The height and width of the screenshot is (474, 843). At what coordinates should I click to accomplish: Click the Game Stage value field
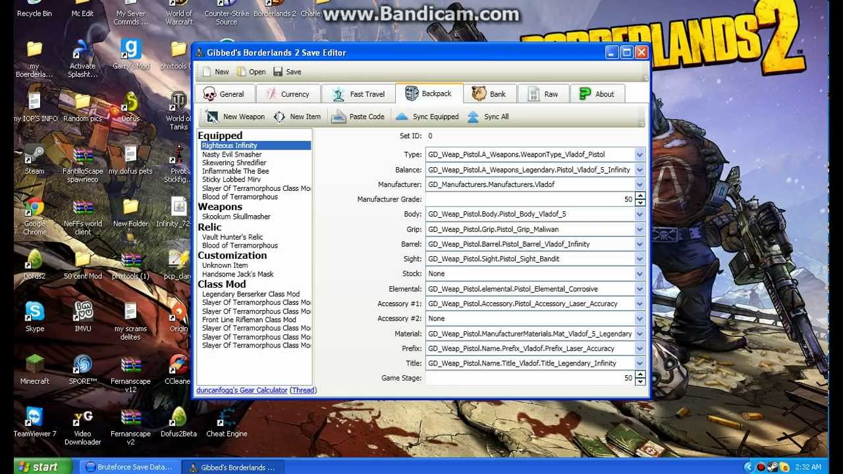point(530,379)
